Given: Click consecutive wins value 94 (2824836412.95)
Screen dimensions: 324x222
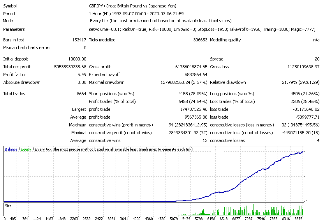Looking at the screenshot, I should pos(188,125).
